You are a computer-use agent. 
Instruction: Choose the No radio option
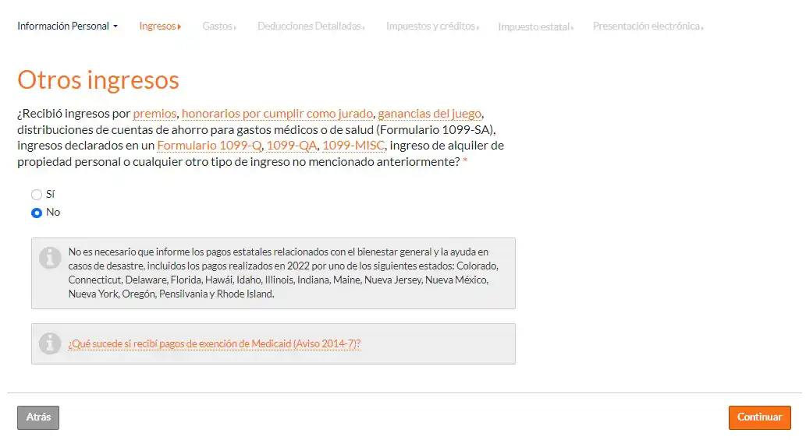pos(37,213)
